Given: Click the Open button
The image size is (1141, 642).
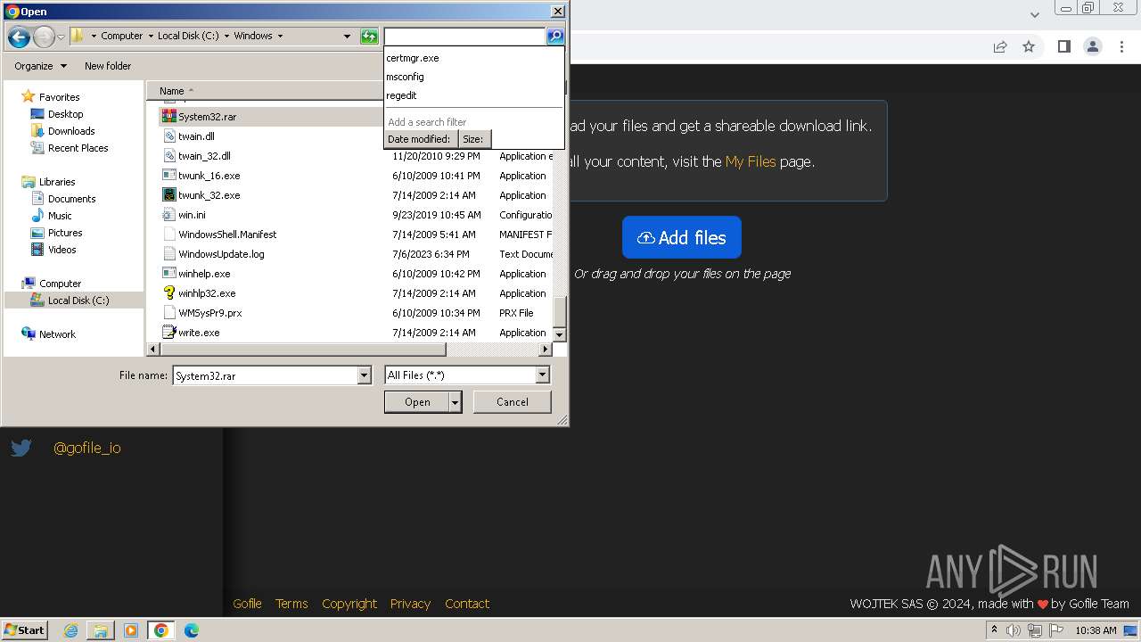Looking at the screenshot, I should click(x=416, y=402).
